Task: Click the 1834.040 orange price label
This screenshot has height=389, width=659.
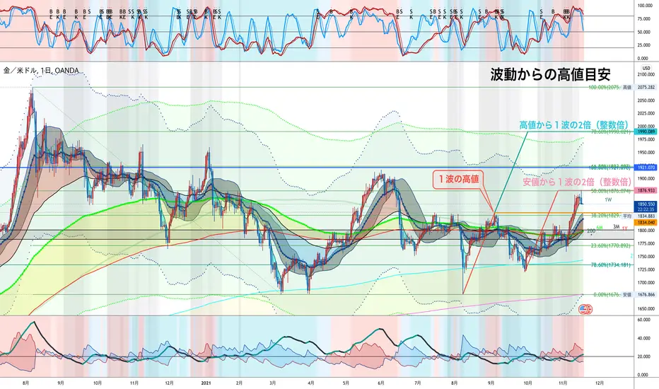Action: (646, 222)
